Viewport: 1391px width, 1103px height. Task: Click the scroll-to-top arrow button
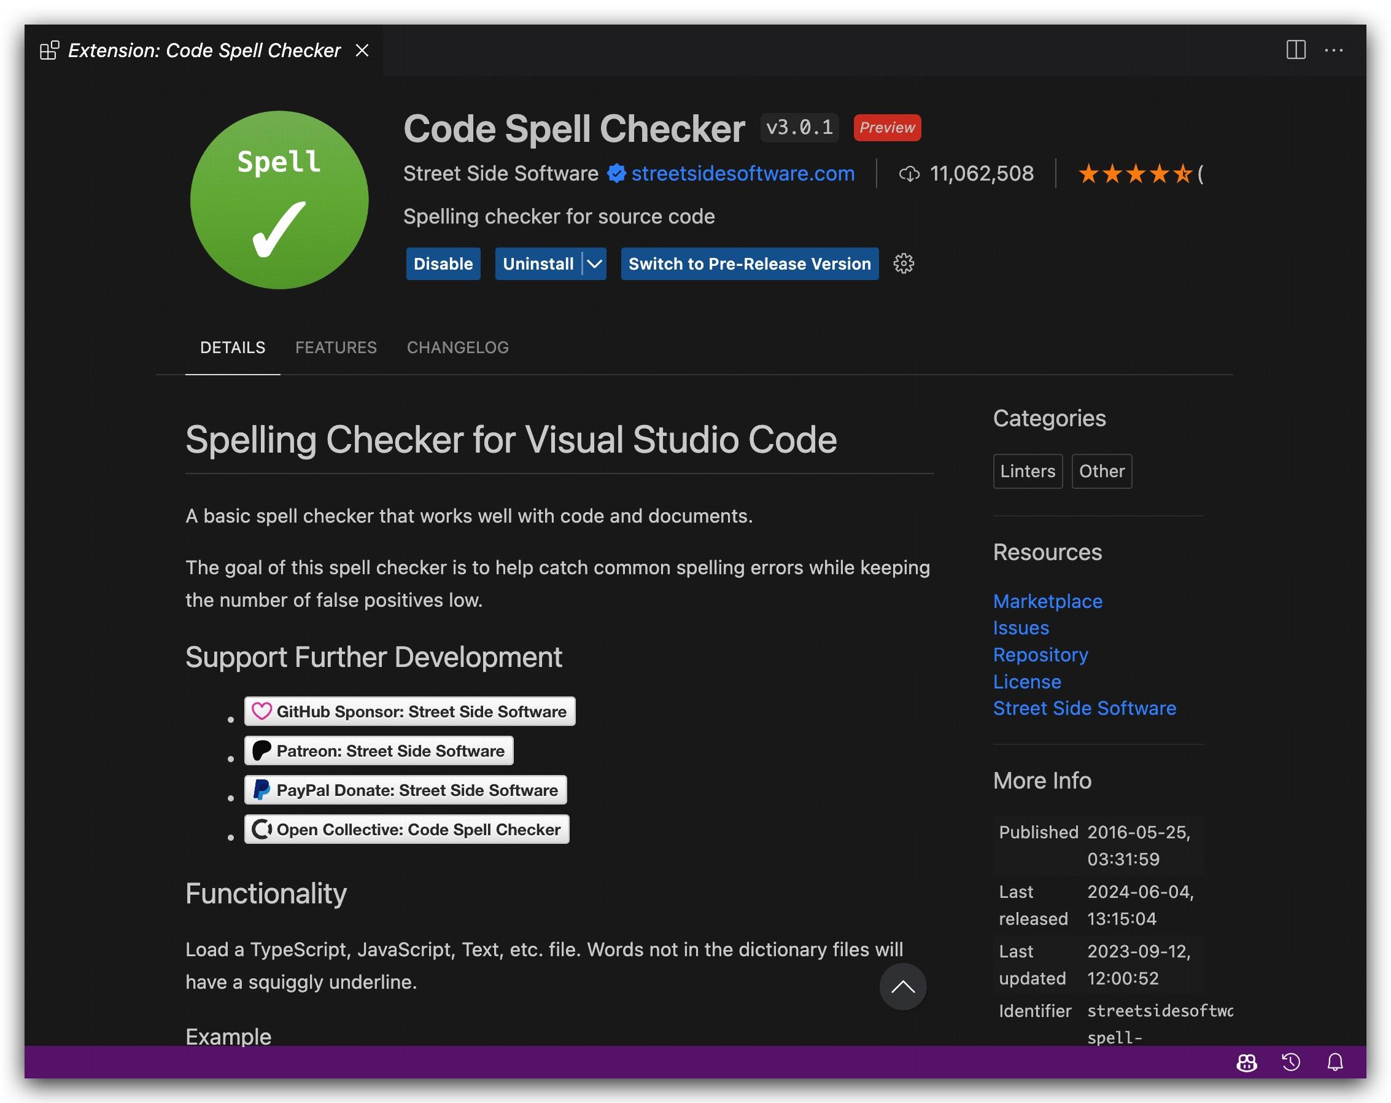(x=902, y=986)
